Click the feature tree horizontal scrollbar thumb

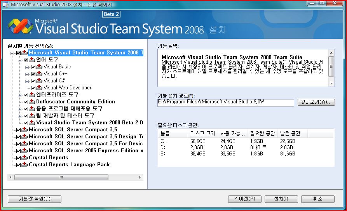[x=61, y=177]
